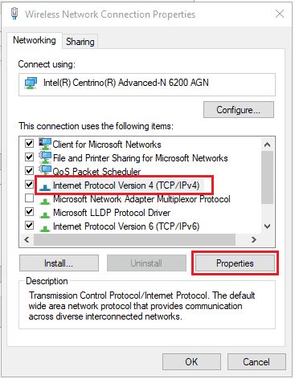This screenshot has height=379, width=295.
Task: Click the Internet Protocol Version 6 icon
Action: [45, 228]
